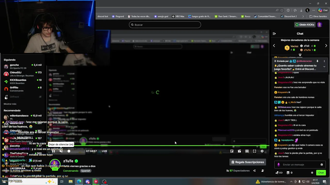Open File Explorer from taskbar
The width and height of the screenshot is (330, 185).
coord(70,182)
